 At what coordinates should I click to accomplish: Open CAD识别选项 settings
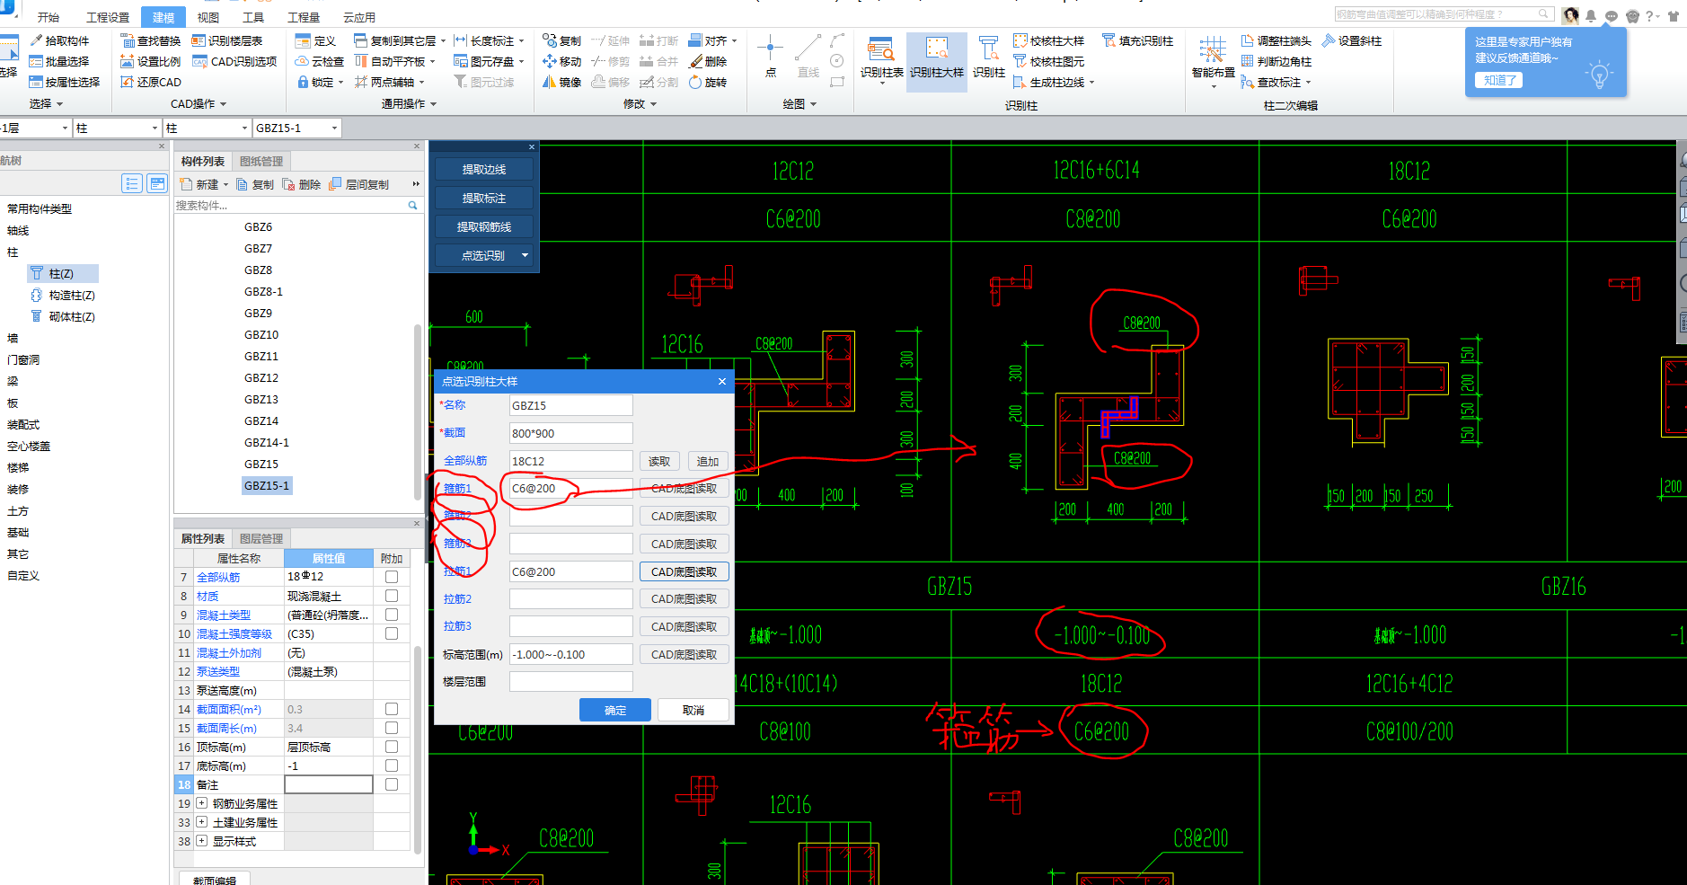point(234,61)
